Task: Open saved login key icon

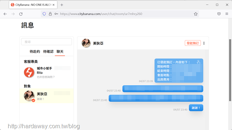Action: 56,14
